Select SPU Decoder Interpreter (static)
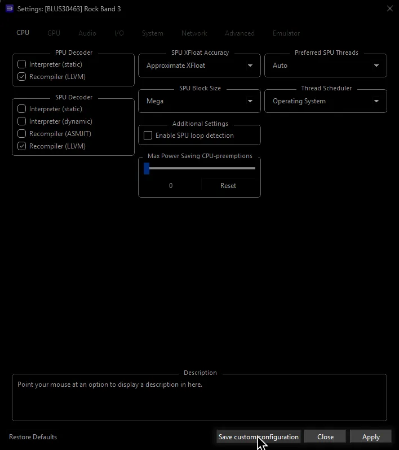This screenshot has width=399, height=450. point(50,109)
